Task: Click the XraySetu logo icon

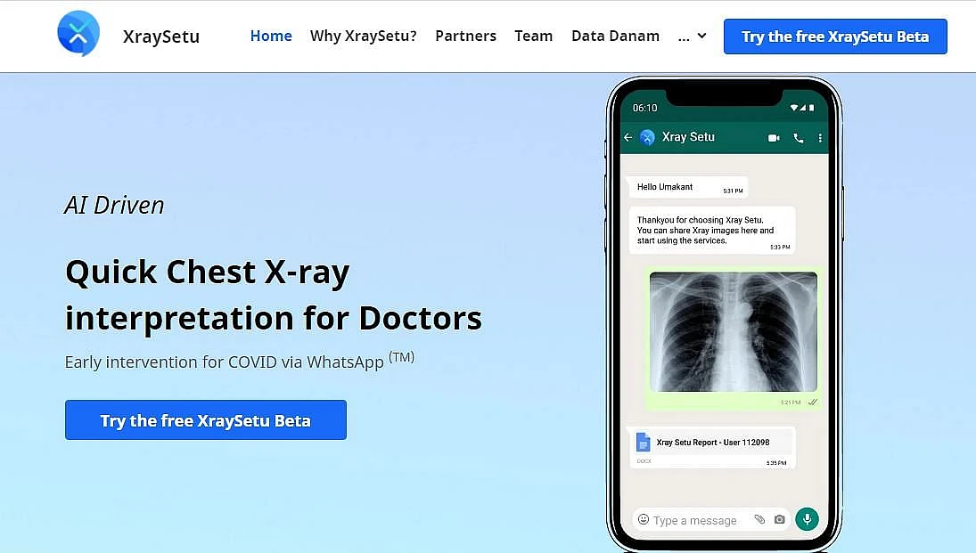Action: [78, 34]
